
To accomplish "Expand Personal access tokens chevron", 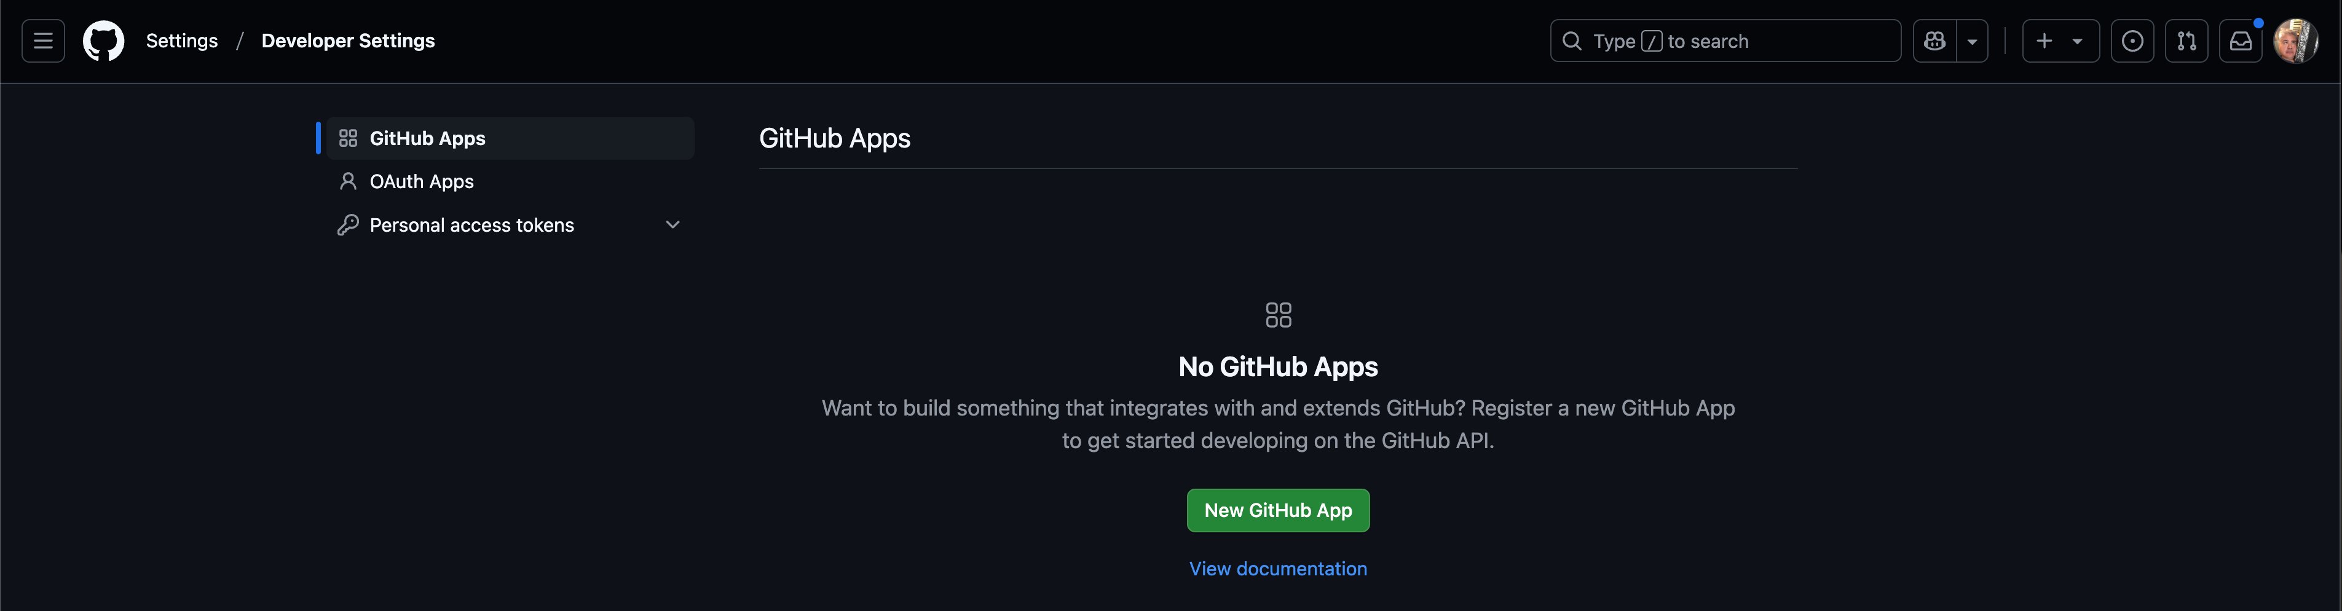I will click(672, 224).
